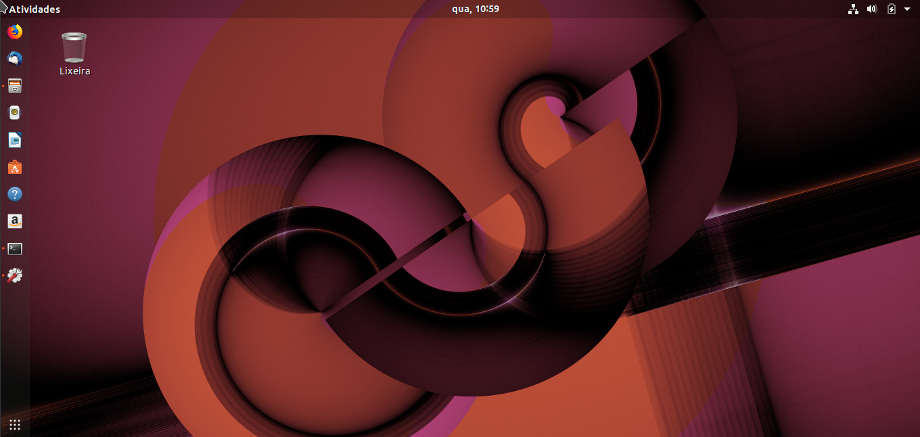Image resolution: width=920 pixels, height=437 pixels.
Task: Launch the Ubuntu Software store
Action: point(14,166)
